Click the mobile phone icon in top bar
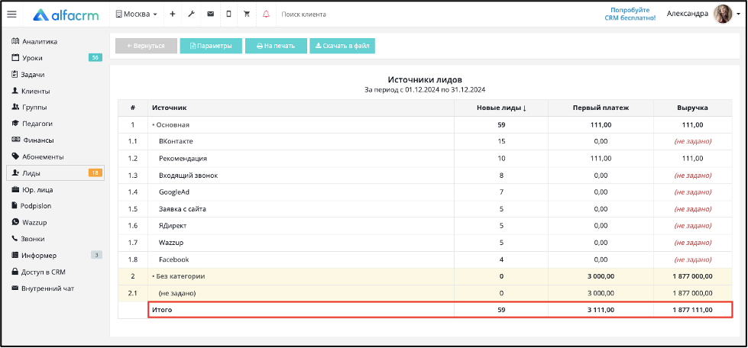Image resolution: width=748 pixels, height=348 pixels. 228,14
